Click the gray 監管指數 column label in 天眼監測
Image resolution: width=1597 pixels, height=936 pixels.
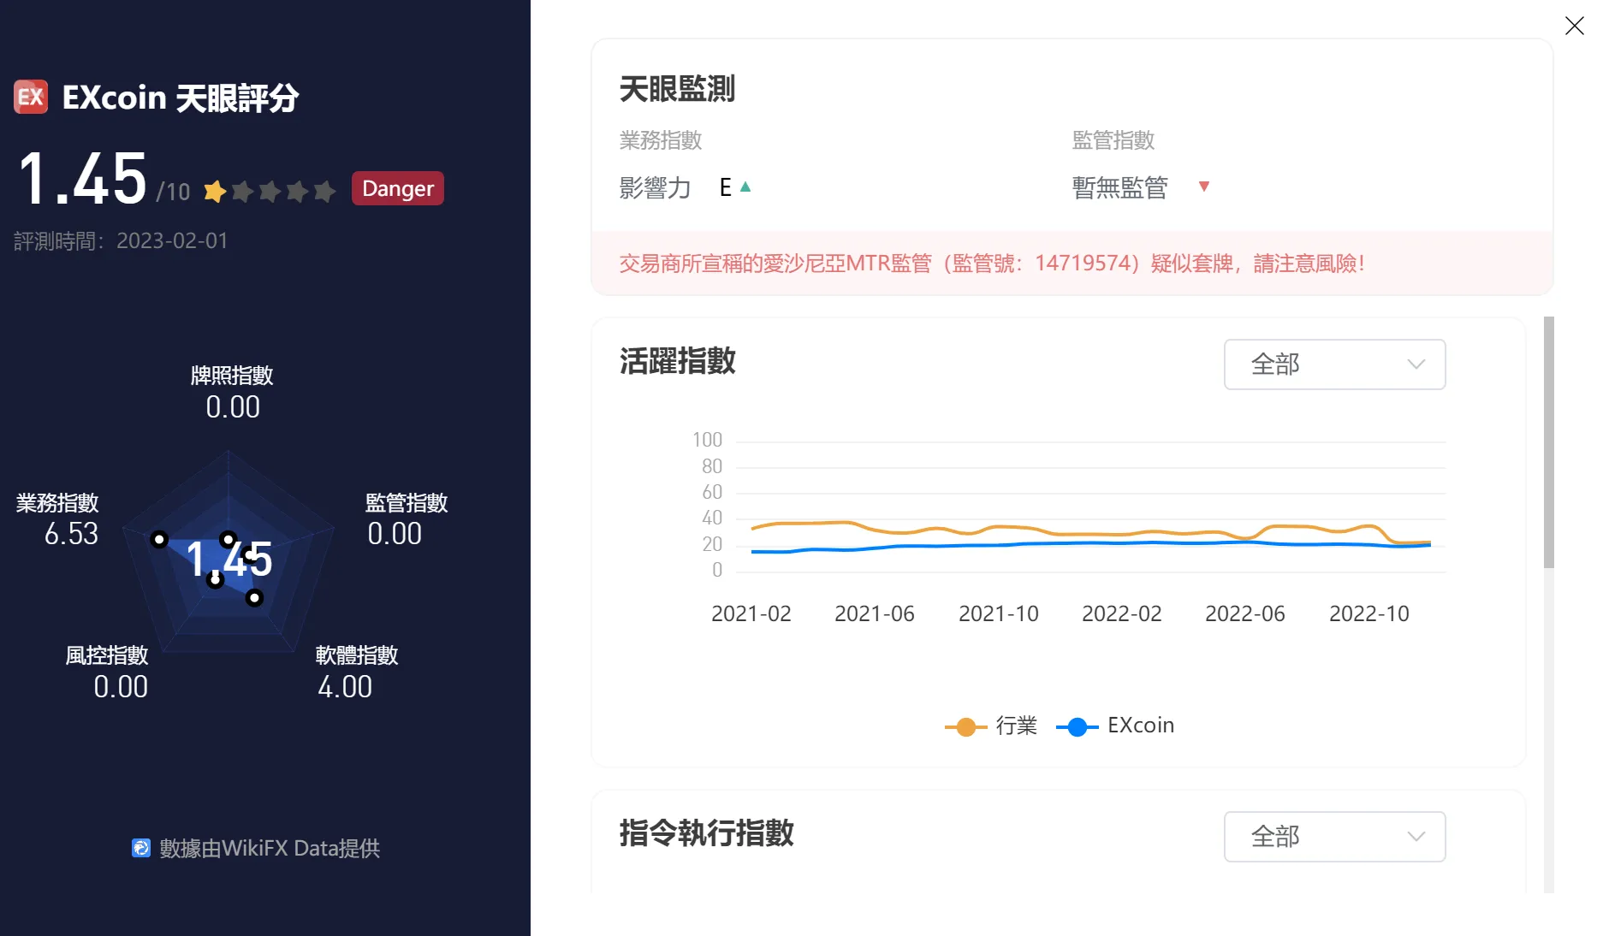pyautogui.click(x=1113, y=139)
